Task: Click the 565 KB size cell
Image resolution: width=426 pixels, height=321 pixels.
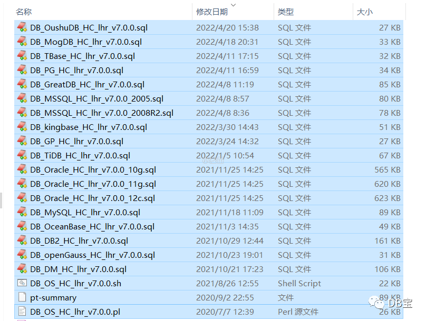Action: tap(388, 170)
